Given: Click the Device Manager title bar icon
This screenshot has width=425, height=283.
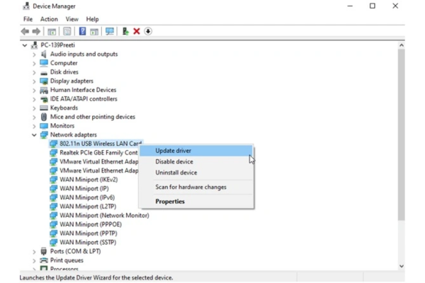Looking at the screenshot, I should [x=26, y=6].
